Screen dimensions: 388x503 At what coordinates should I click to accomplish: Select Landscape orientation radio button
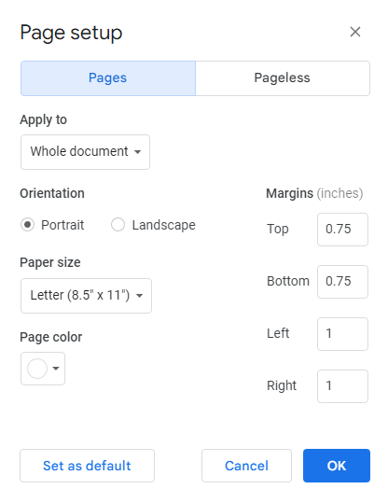(x=118, y=225)
